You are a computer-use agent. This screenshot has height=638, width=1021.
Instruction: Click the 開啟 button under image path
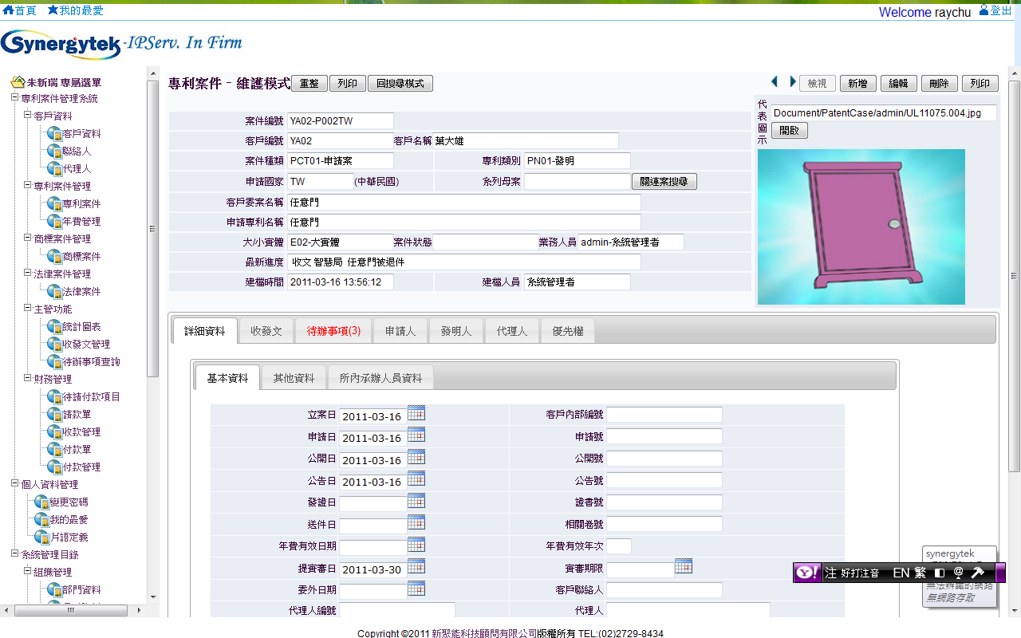click(790, 131)
